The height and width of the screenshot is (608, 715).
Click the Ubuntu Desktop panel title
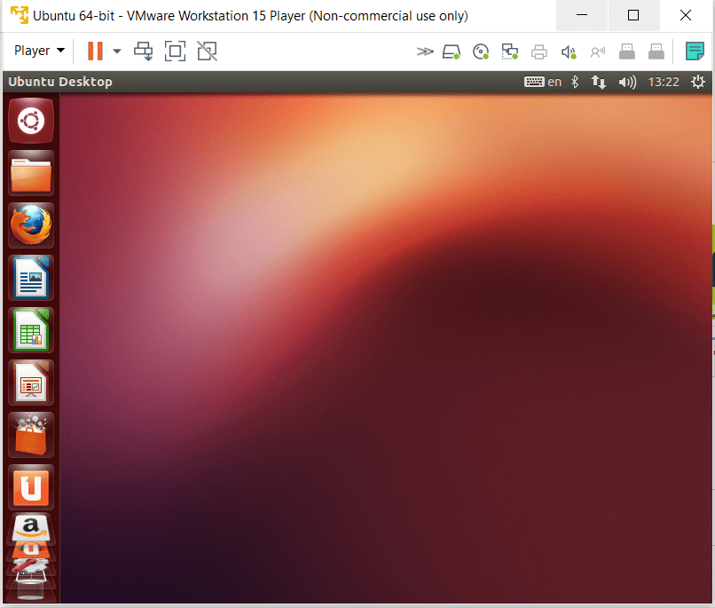click(x=60, y=82)
